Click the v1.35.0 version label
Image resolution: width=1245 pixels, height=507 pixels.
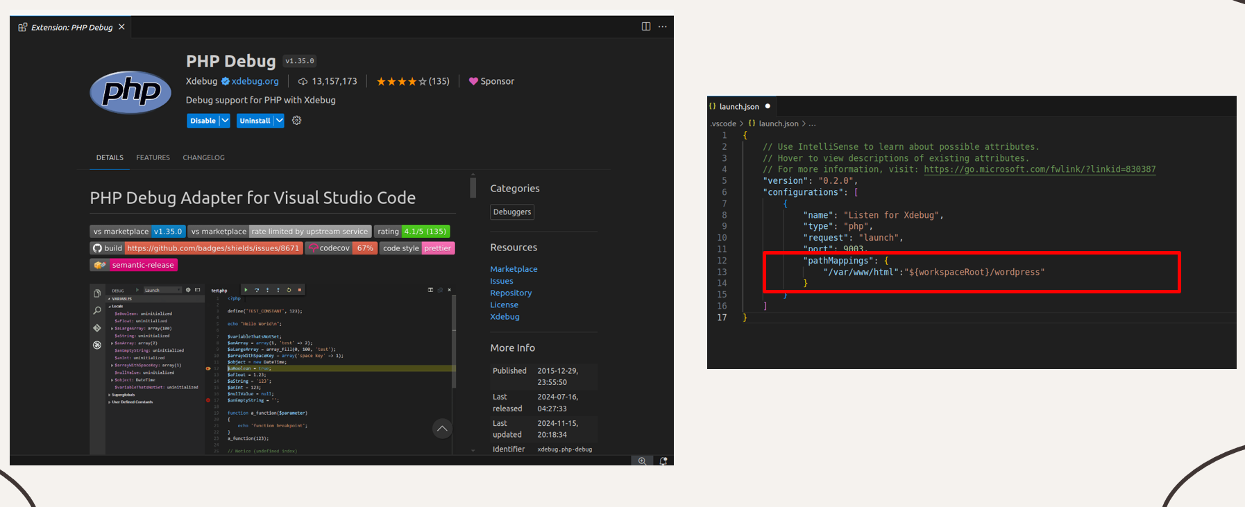click(x=300, y=61)
